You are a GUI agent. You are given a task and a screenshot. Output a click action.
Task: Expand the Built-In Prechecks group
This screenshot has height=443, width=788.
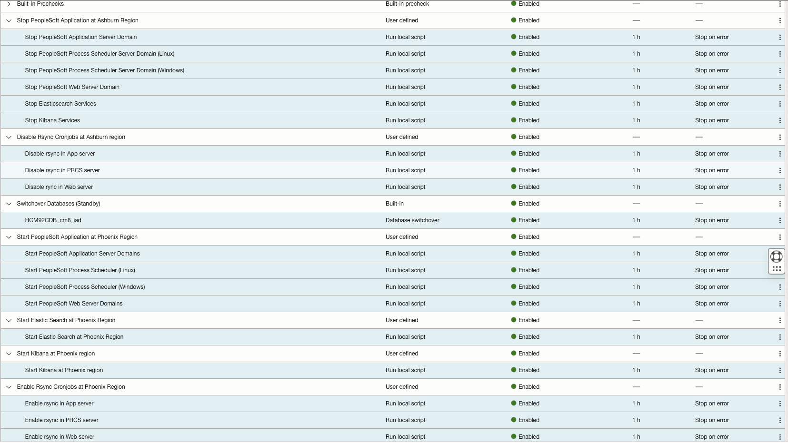tap(9, 4)
